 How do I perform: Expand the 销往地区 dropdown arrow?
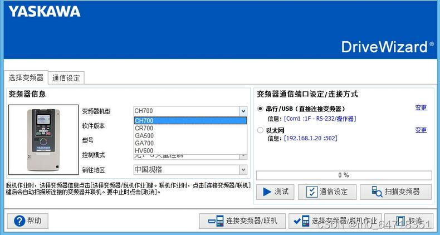click(243, 170)
